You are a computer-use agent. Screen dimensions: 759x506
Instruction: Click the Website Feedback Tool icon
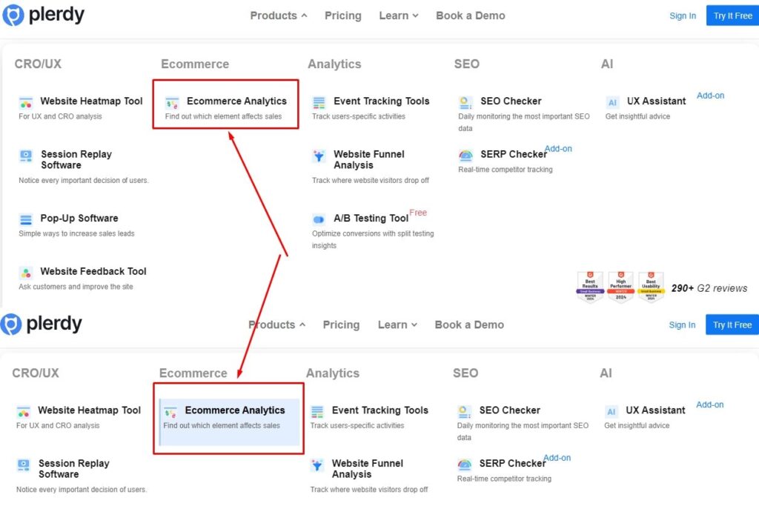[x=26, y=271]
